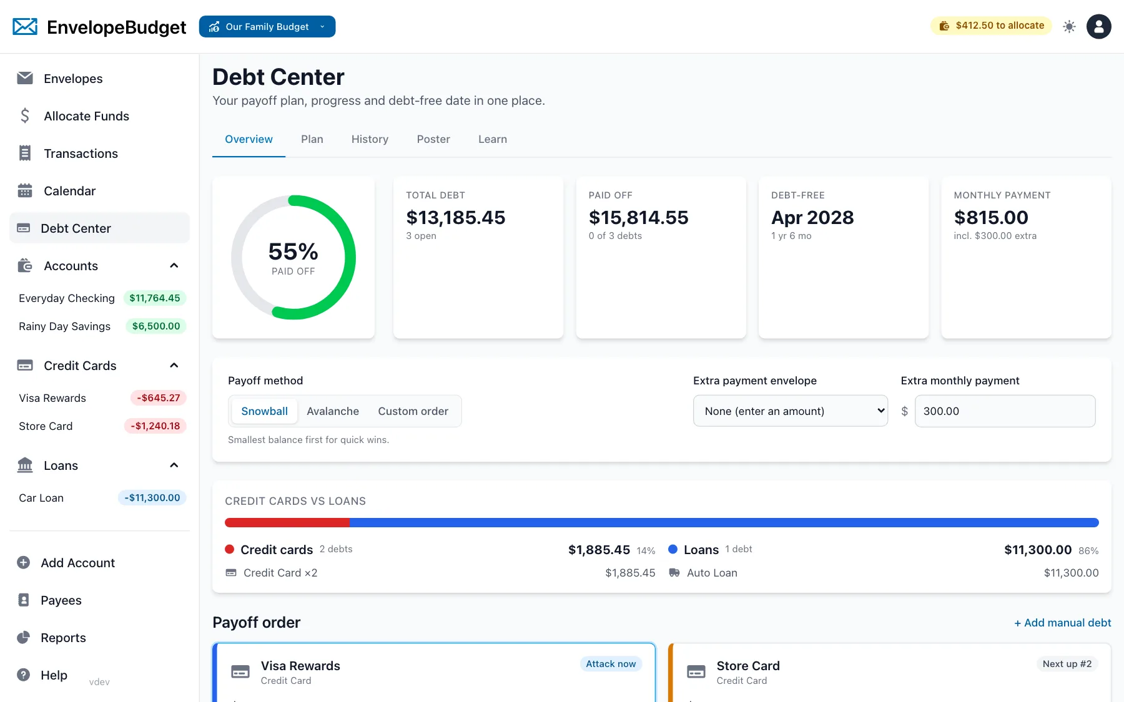
Task: Collapse the Loans section chevron
Action: coord(174,466)
